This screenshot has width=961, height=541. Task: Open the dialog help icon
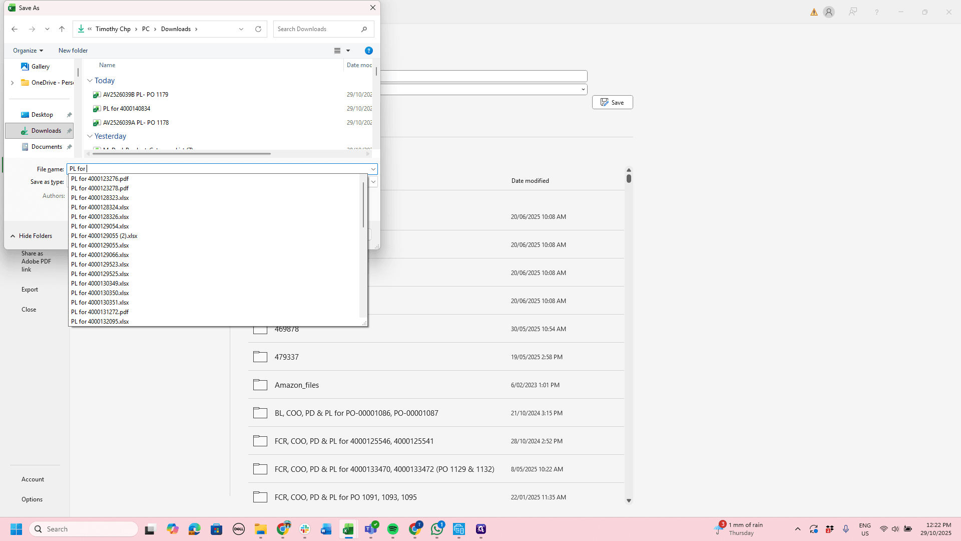[x=369, y=51]
